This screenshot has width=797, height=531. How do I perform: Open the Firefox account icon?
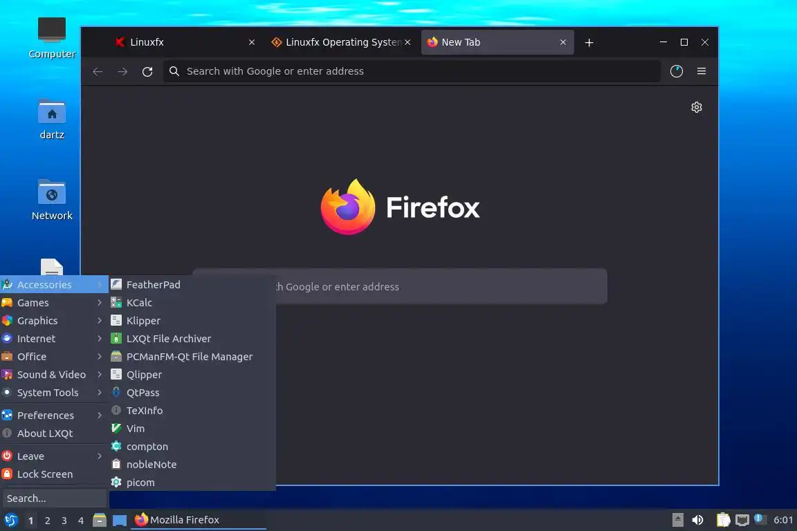[677, 71]
